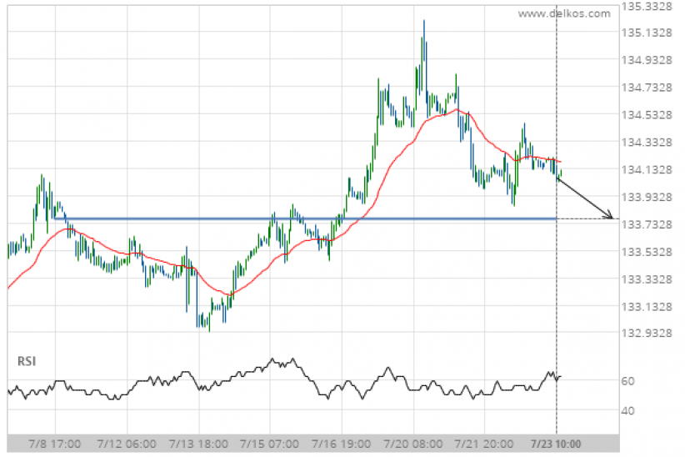Image resolution: width=685 pixels, height=457 pixels.
Task: Click the 133.7328 price axis label
Action: [647, 225]
